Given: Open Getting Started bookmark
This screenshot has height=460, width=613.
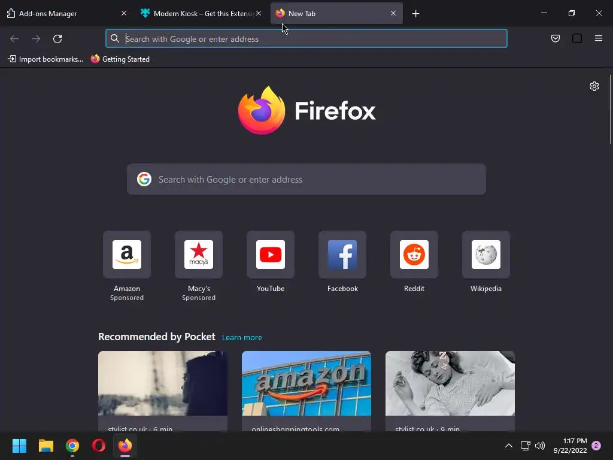Looking at the screenshot, I should [x=120, y=59].
